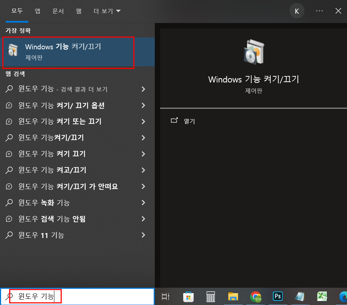Image resolution: width=347 pixels, height=305 pixels.
Task: Switch to the 앱 tab
Action: [x=37, y=11]
